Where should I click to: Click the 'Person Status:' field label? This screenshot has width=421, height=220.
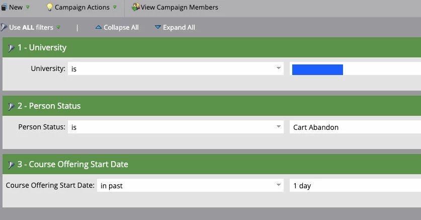[x=42, y=127]
